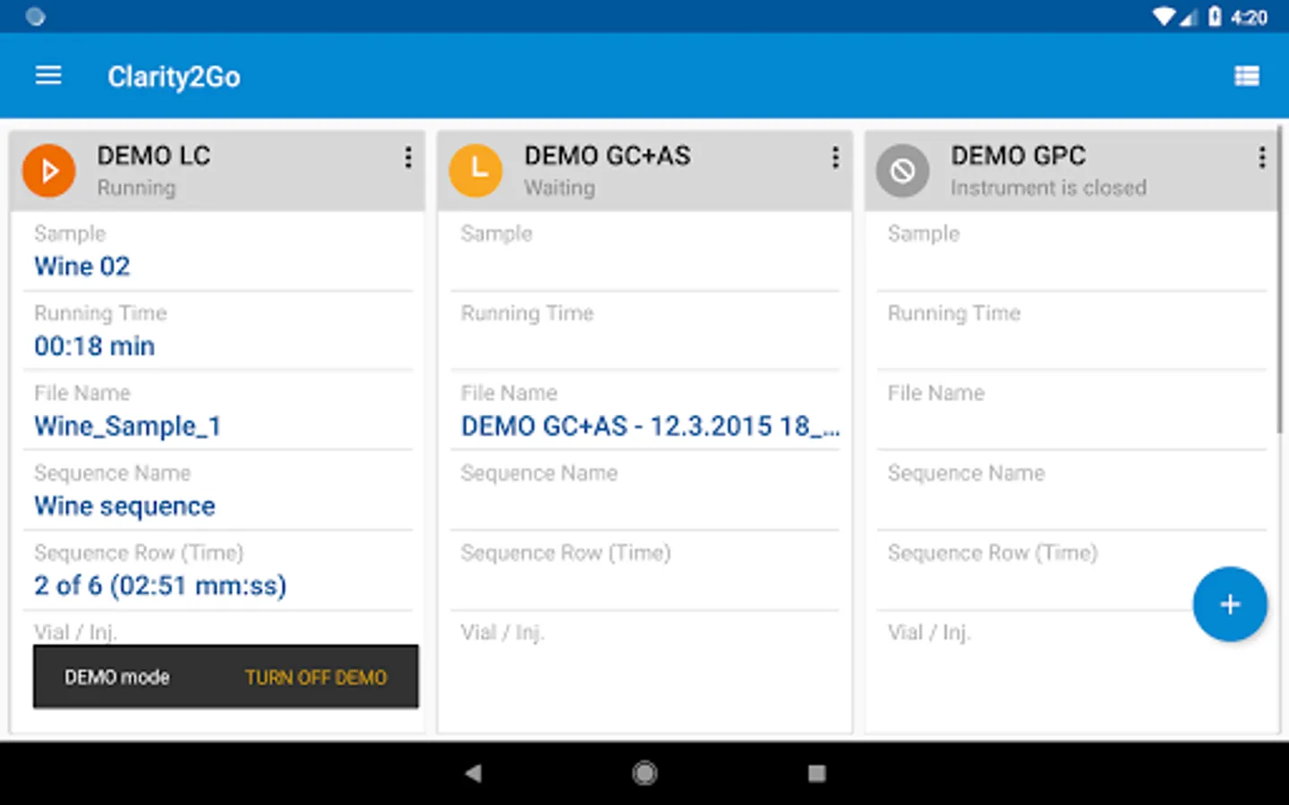Open DEMO LC three-dot overflow menu
1289x805 pixels.
click(x=408, y=157)
